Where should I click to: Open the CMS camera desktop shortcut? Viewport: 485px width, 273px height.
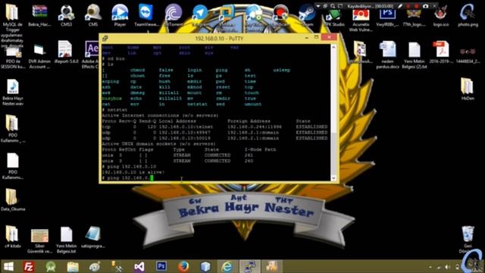tap(93, 15)
